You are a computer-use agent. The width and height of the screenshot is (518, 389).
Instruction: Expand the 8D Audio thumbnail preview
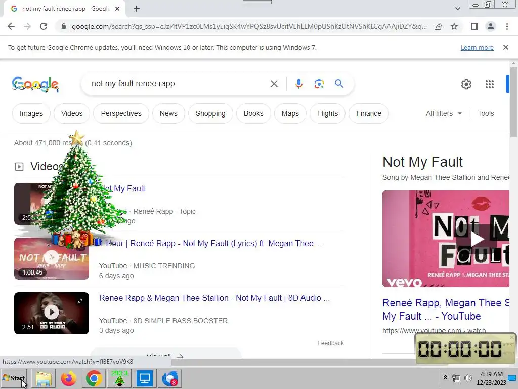pyautogui.click(x=80, y=301)
